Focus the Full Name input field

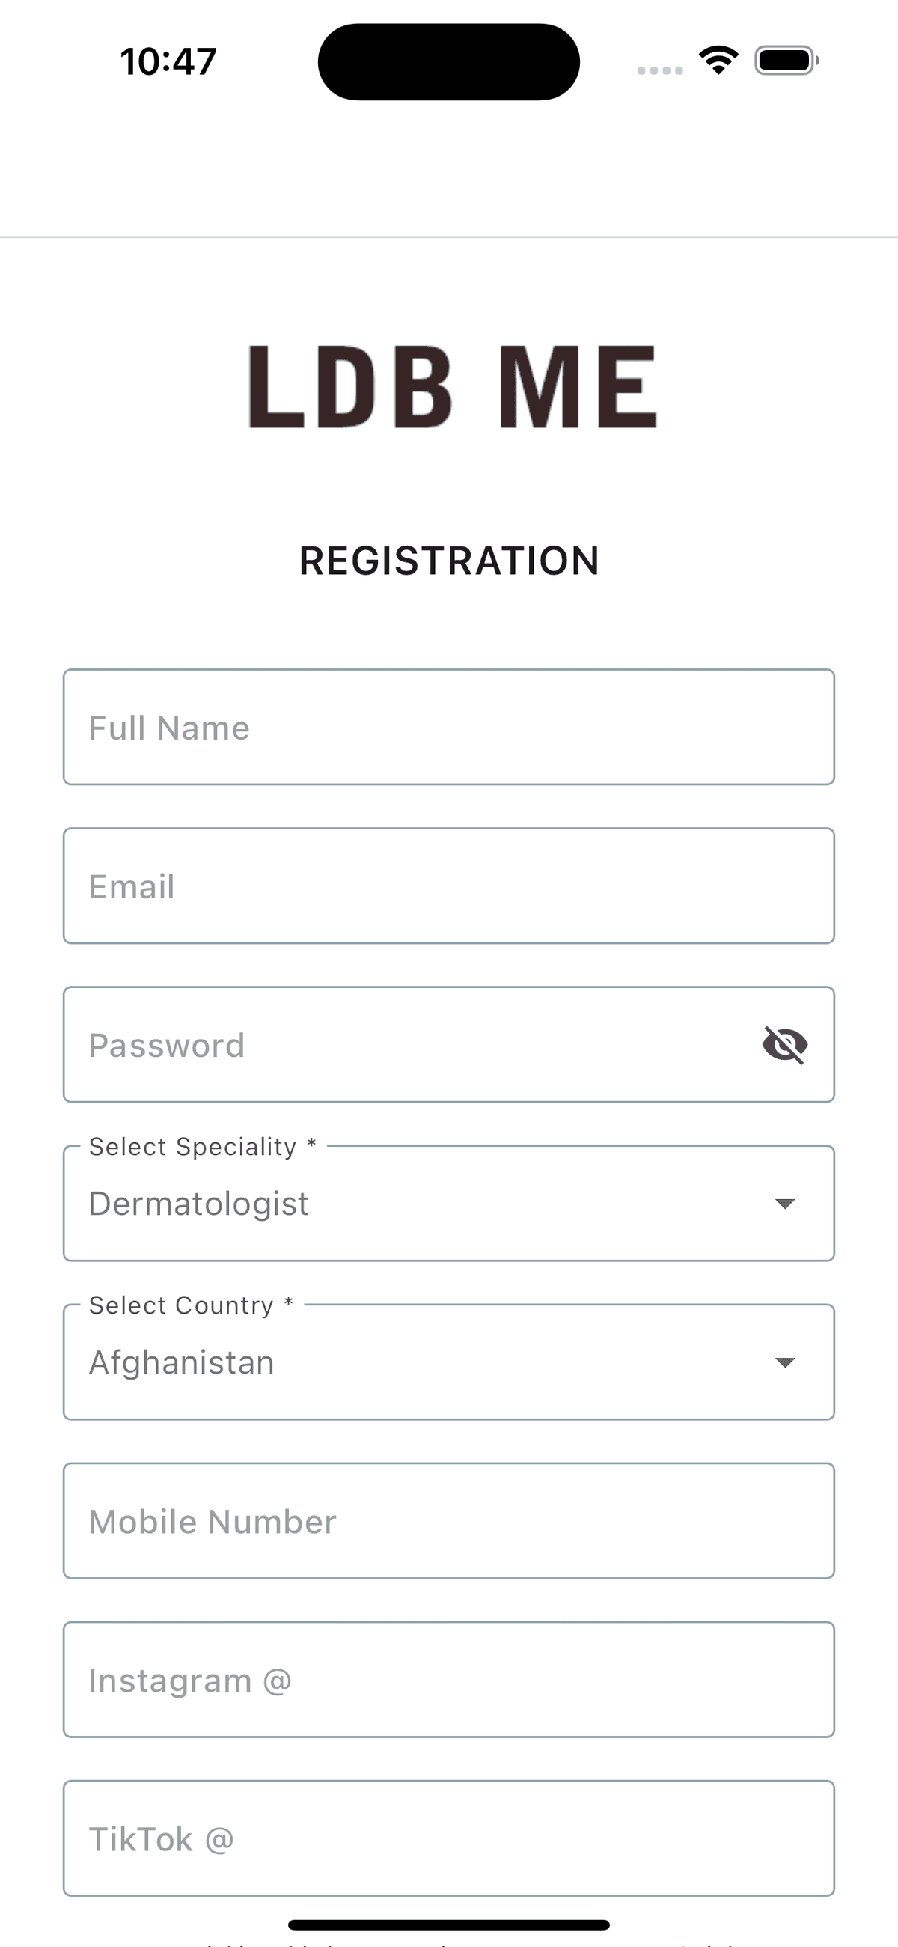pos(448,727)
